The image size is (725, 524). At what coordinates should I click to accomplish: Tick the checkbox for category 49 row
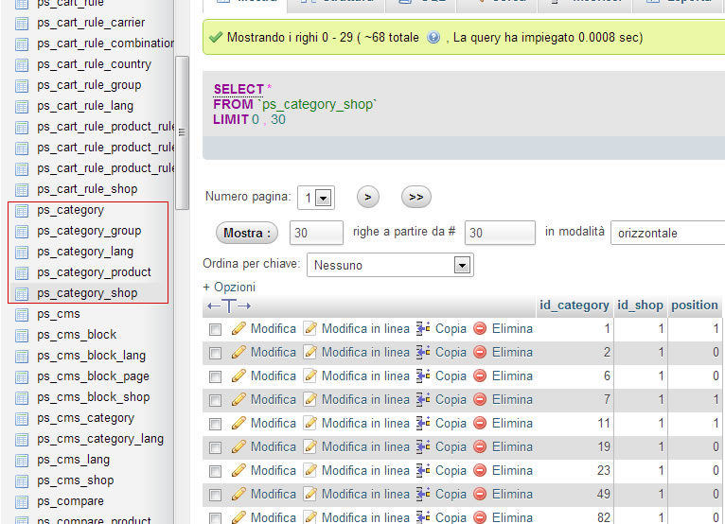coord(215,495)
